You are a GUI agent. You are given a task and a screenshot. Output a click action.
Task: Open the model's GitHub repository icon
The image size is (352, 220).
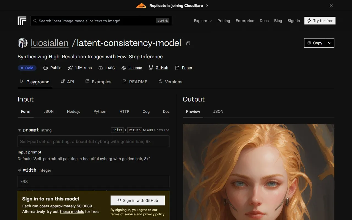(x=151, y=68)
